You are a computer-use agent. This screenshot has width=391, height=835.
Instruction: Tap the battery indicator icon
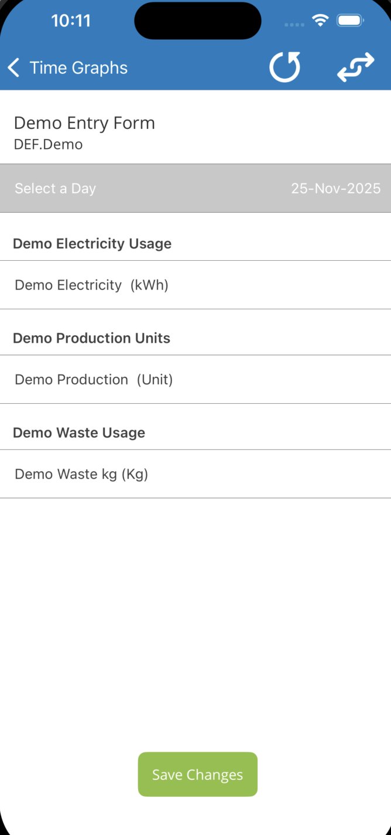pyautogui.click(x=351, y=21)
